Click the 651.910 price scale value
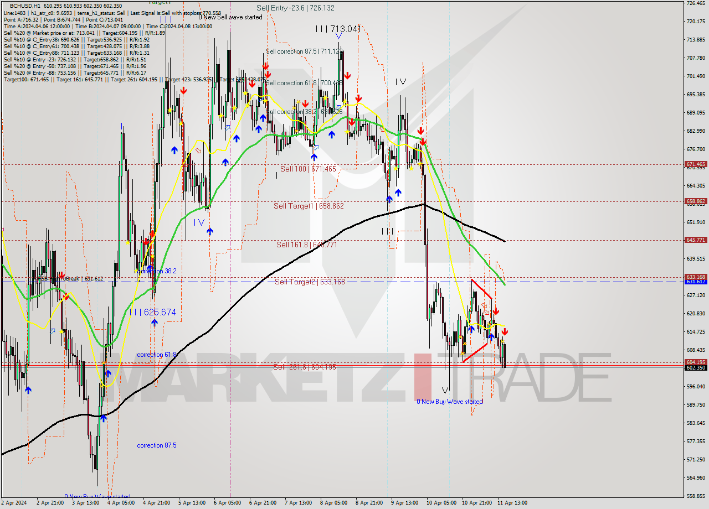This screenshot has width=709, height=509. 696,222
